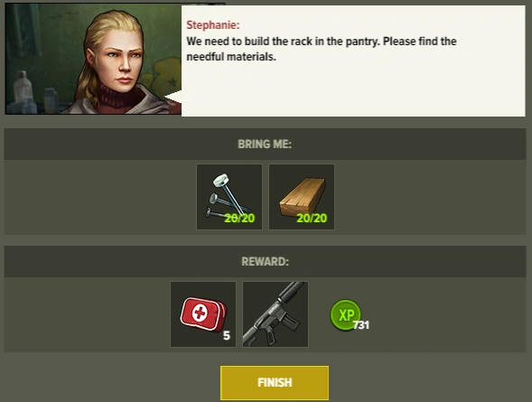Screen dimensions: 532x402
Task: Click the quantity 5 on first aid kit
Action: click(227, 335)
